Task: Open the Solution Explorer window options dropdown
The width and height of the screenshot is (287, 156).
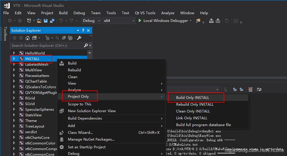Action: coord(78,30)
